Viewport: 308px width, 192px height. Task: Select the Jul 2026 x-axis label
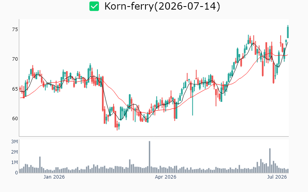tap(277, 177)
